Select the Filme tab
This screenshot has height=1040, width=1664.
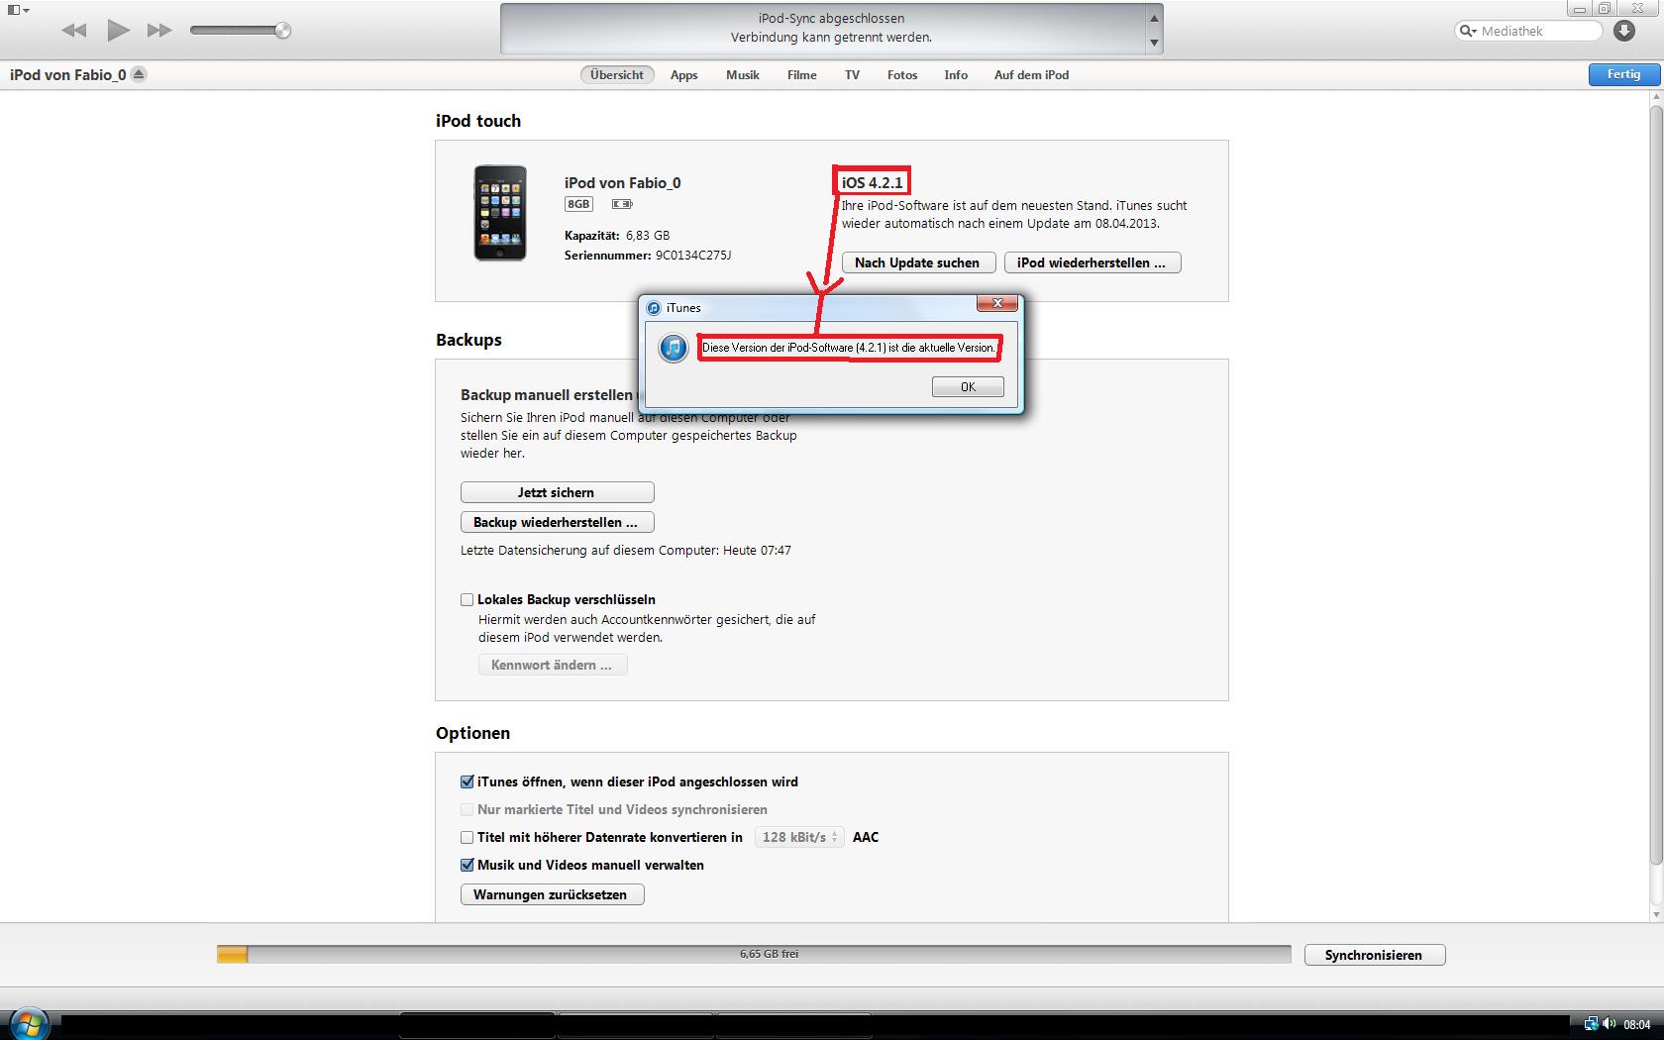[802, 75]
